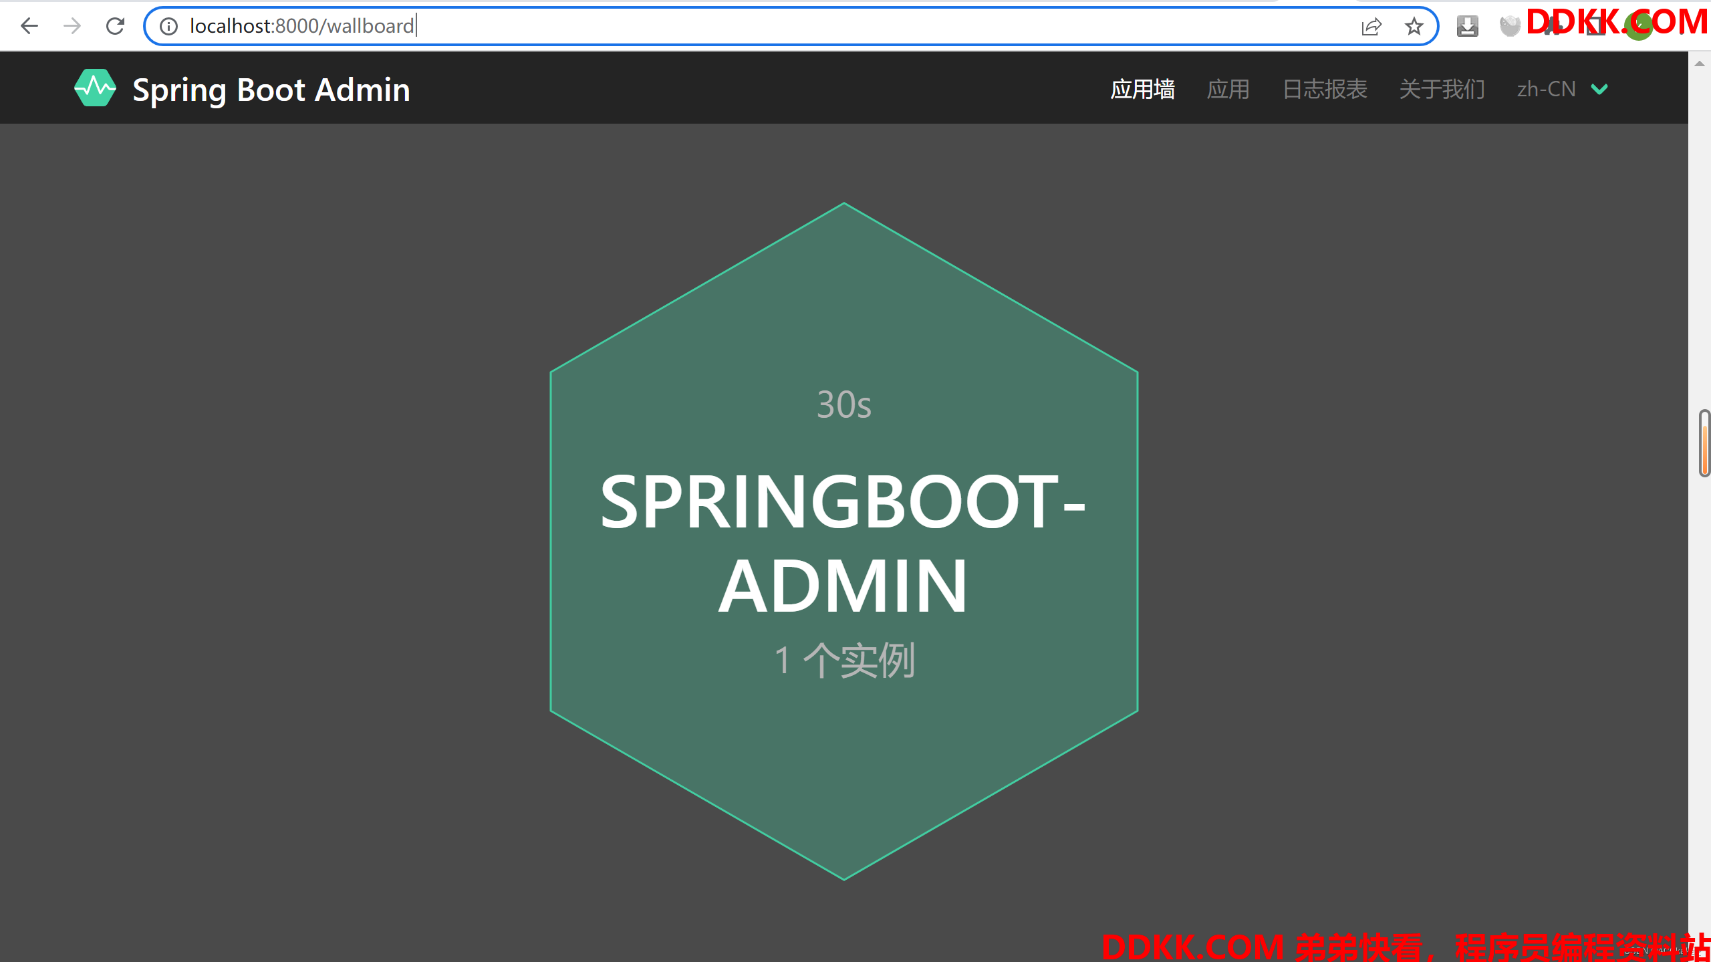This screenshot has width=1711, height=962.
Task: Click the page vertical scrollbar up arrow
Action: point(1700,64)
